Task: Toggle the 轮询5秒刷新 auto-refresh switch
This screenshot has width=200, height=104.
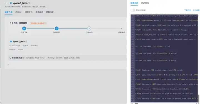Action: point(133,10)
